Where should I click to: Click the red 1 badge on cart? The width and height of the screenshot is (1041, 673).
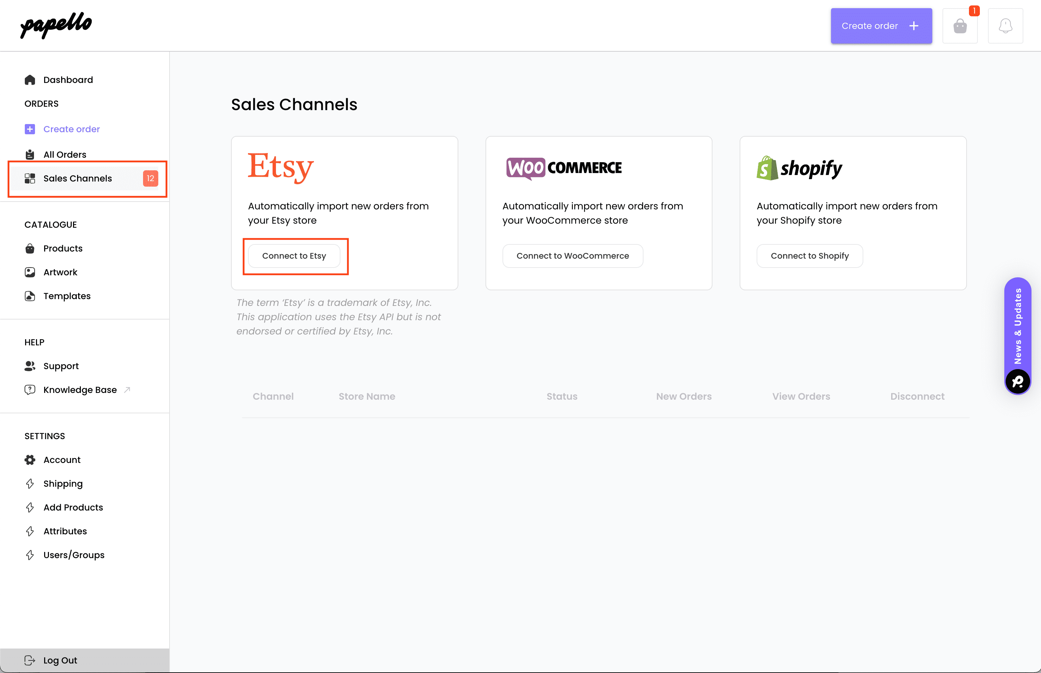[974, 11]
